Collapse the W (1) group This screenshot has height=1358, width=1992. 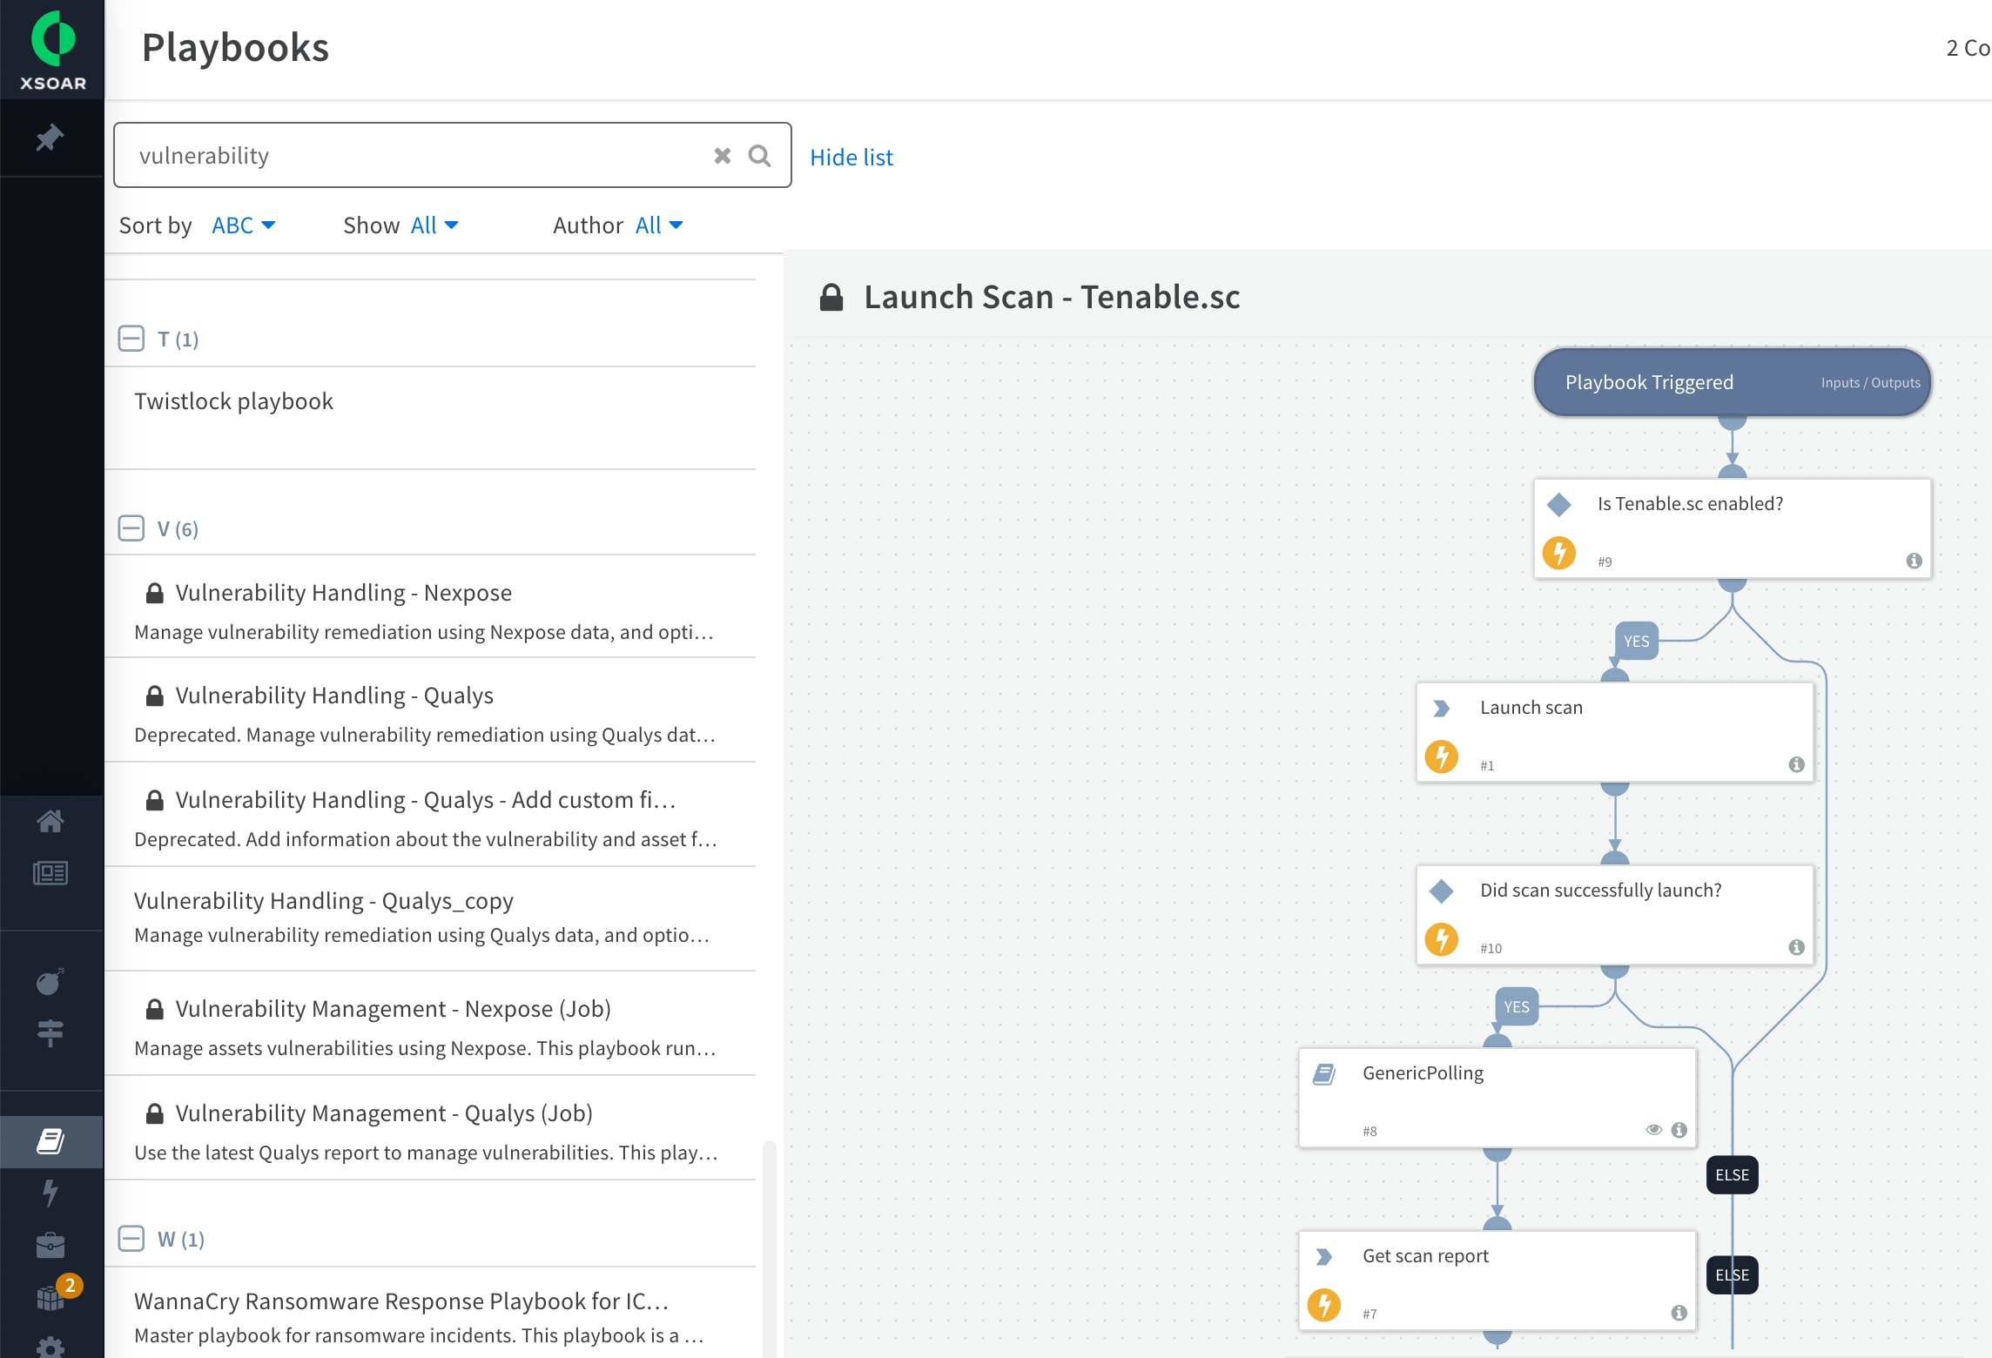[131, 1239]
